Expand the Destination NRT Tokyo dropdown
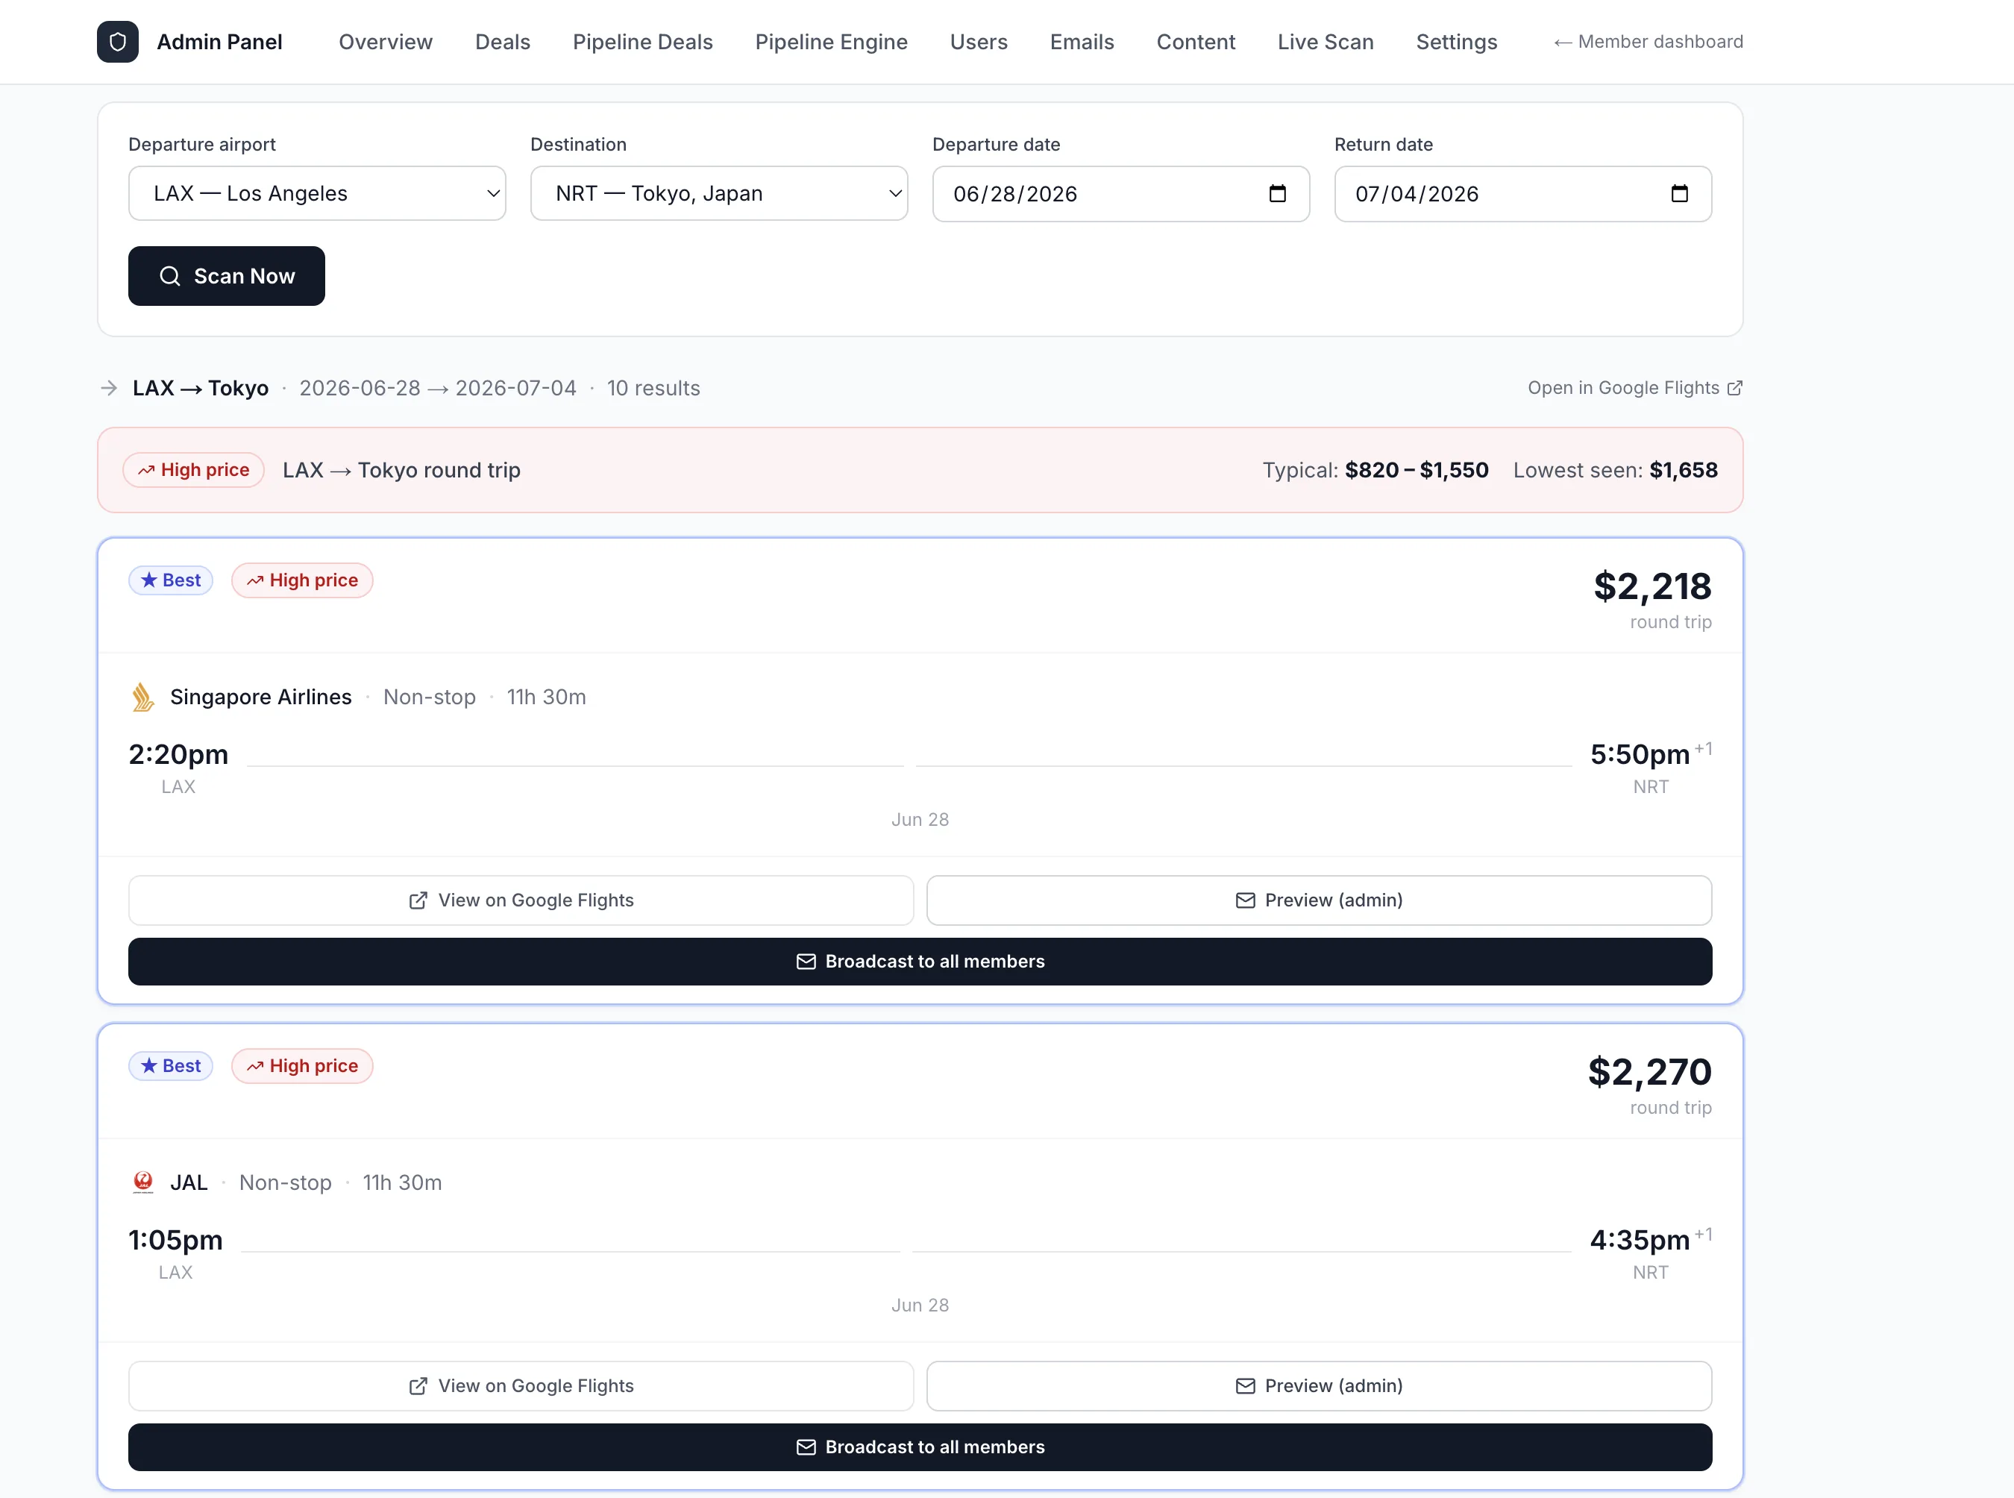Image resolution: width=2014 pixels, height=1498 pixels. click(x=719, y=193)
